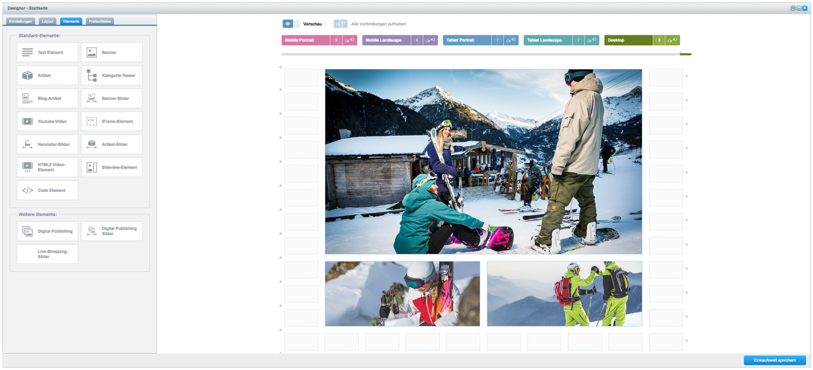Select the Desktop viewport tab

pyautogui.click(x=629, y=40)
